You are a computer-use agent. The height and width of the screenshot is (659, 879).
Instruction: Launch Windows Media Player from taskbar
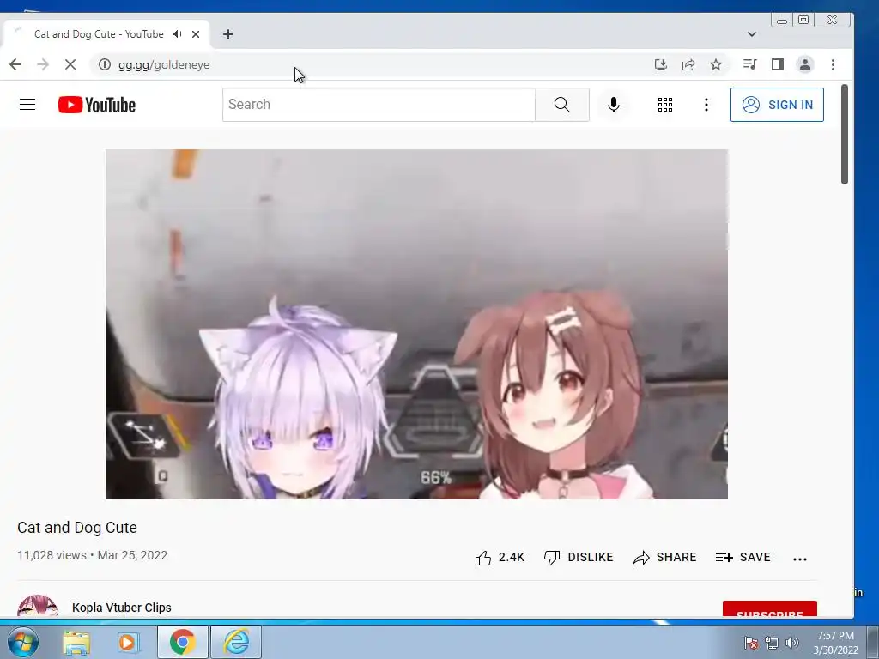point(128,642)
